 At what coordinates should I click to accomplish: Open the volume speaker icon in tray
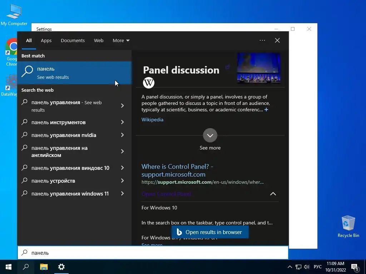[x=307, y=267]
